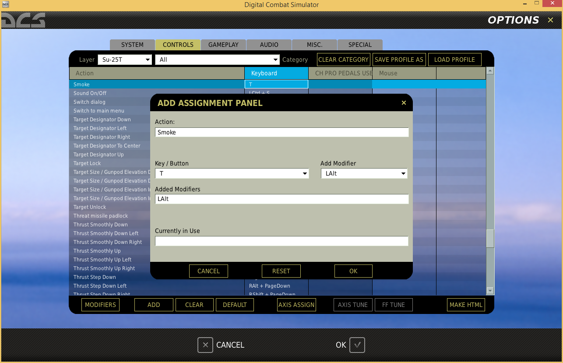Viewport: 563px width, 363px height.
Task: Open the Add Modifier dropdown
Action: pos(364,173)
